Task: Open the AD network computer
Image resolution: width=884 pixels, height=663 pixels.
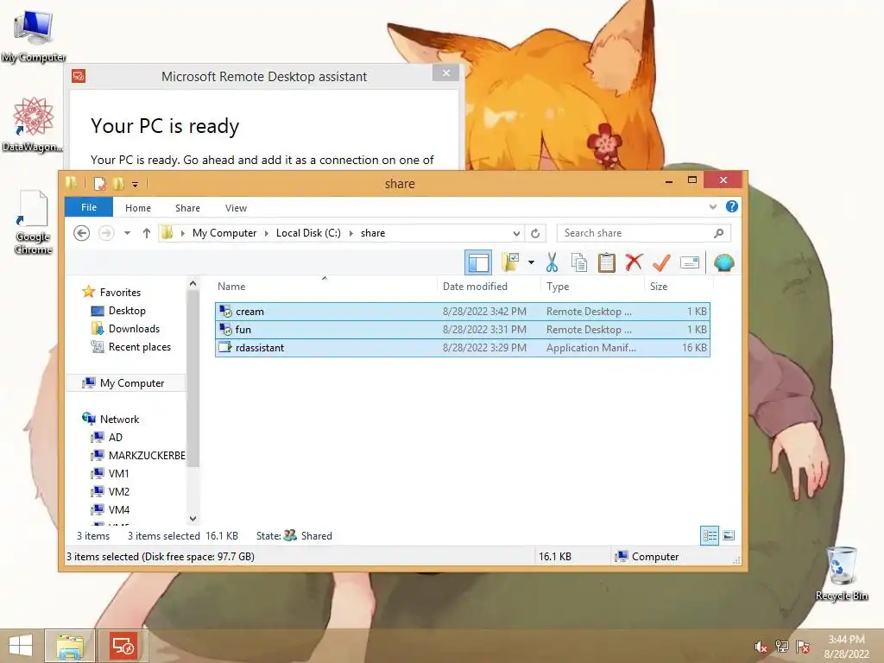Action: (x=116, y=437)
